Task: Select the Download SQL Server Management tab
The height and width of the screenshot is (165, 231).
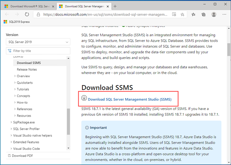Action: click(x=84, y=6)
